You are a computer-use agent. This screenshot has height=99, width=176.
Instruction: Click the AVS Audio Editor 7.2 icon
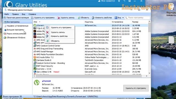(35, 57)
